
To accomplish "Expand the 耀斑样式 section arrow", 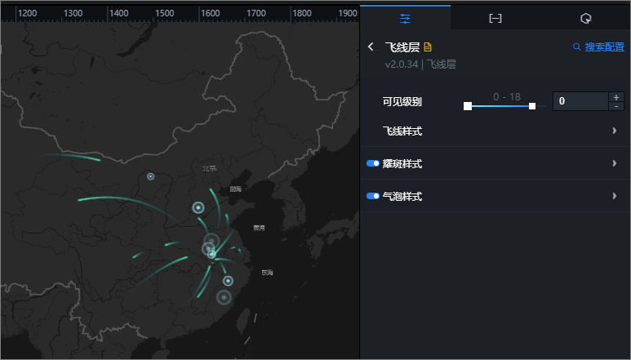I will (615, 163).
